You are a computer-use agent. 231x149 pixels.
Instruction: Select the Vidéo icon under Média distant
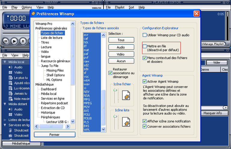[x=11, y=114]
